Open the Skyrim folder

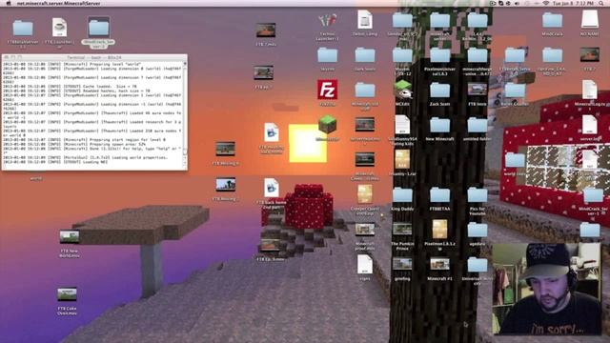pos(327,55)
